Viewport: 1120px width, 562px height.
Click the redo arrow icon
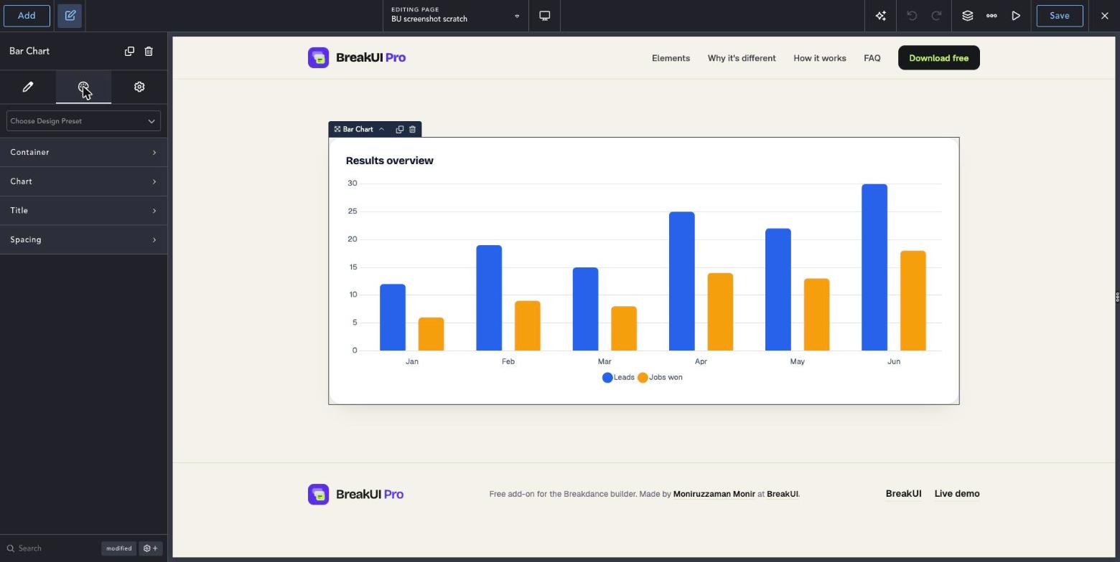936,16
